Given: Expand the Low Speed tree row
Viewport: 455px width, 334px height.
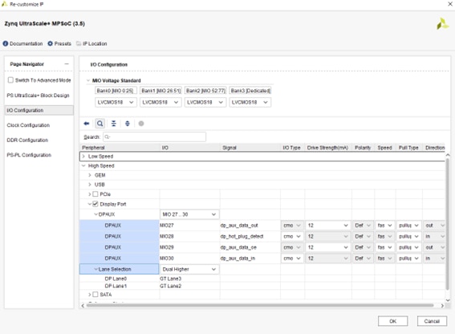Looking at the screenshot, I should point(83,157).
